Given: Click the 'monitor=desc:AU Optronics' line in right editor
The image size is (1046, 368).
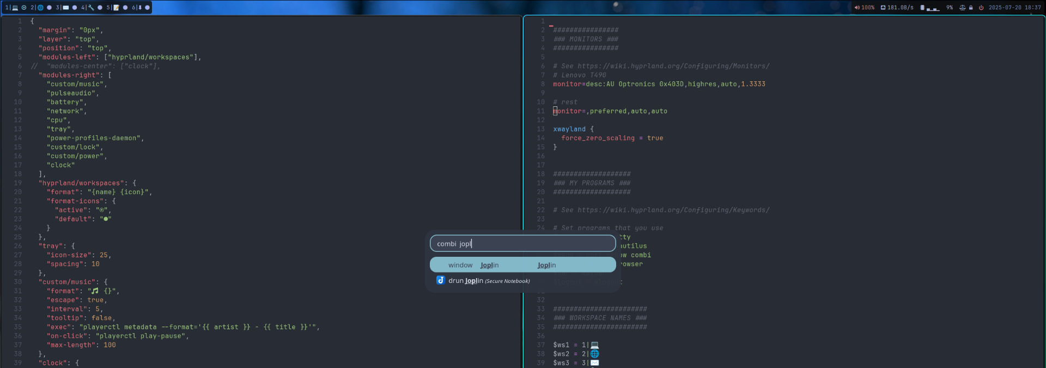Looking at the screenshot, I should point(659,84).
